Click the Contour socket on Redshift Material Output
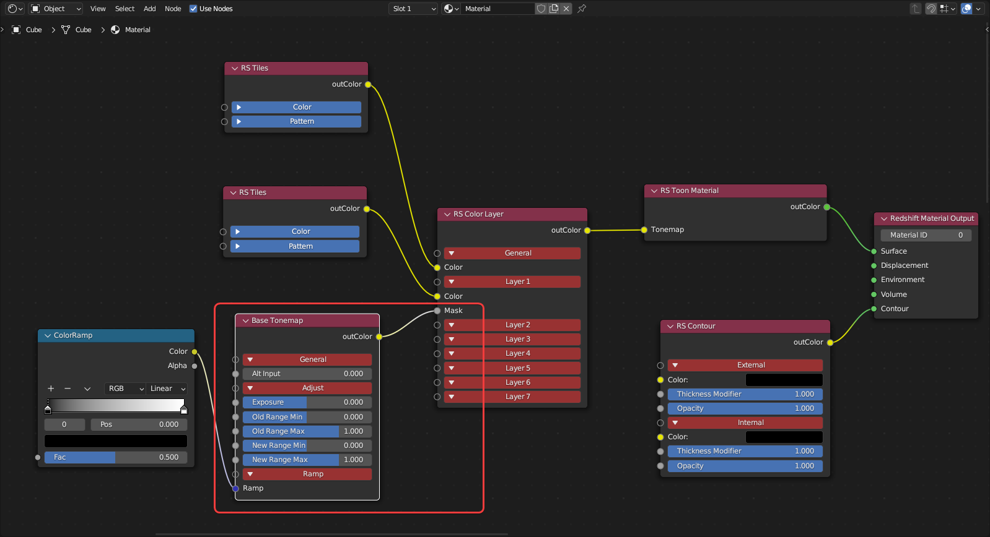Viewport: 990px width, 537px height. [x=874, y=309]
